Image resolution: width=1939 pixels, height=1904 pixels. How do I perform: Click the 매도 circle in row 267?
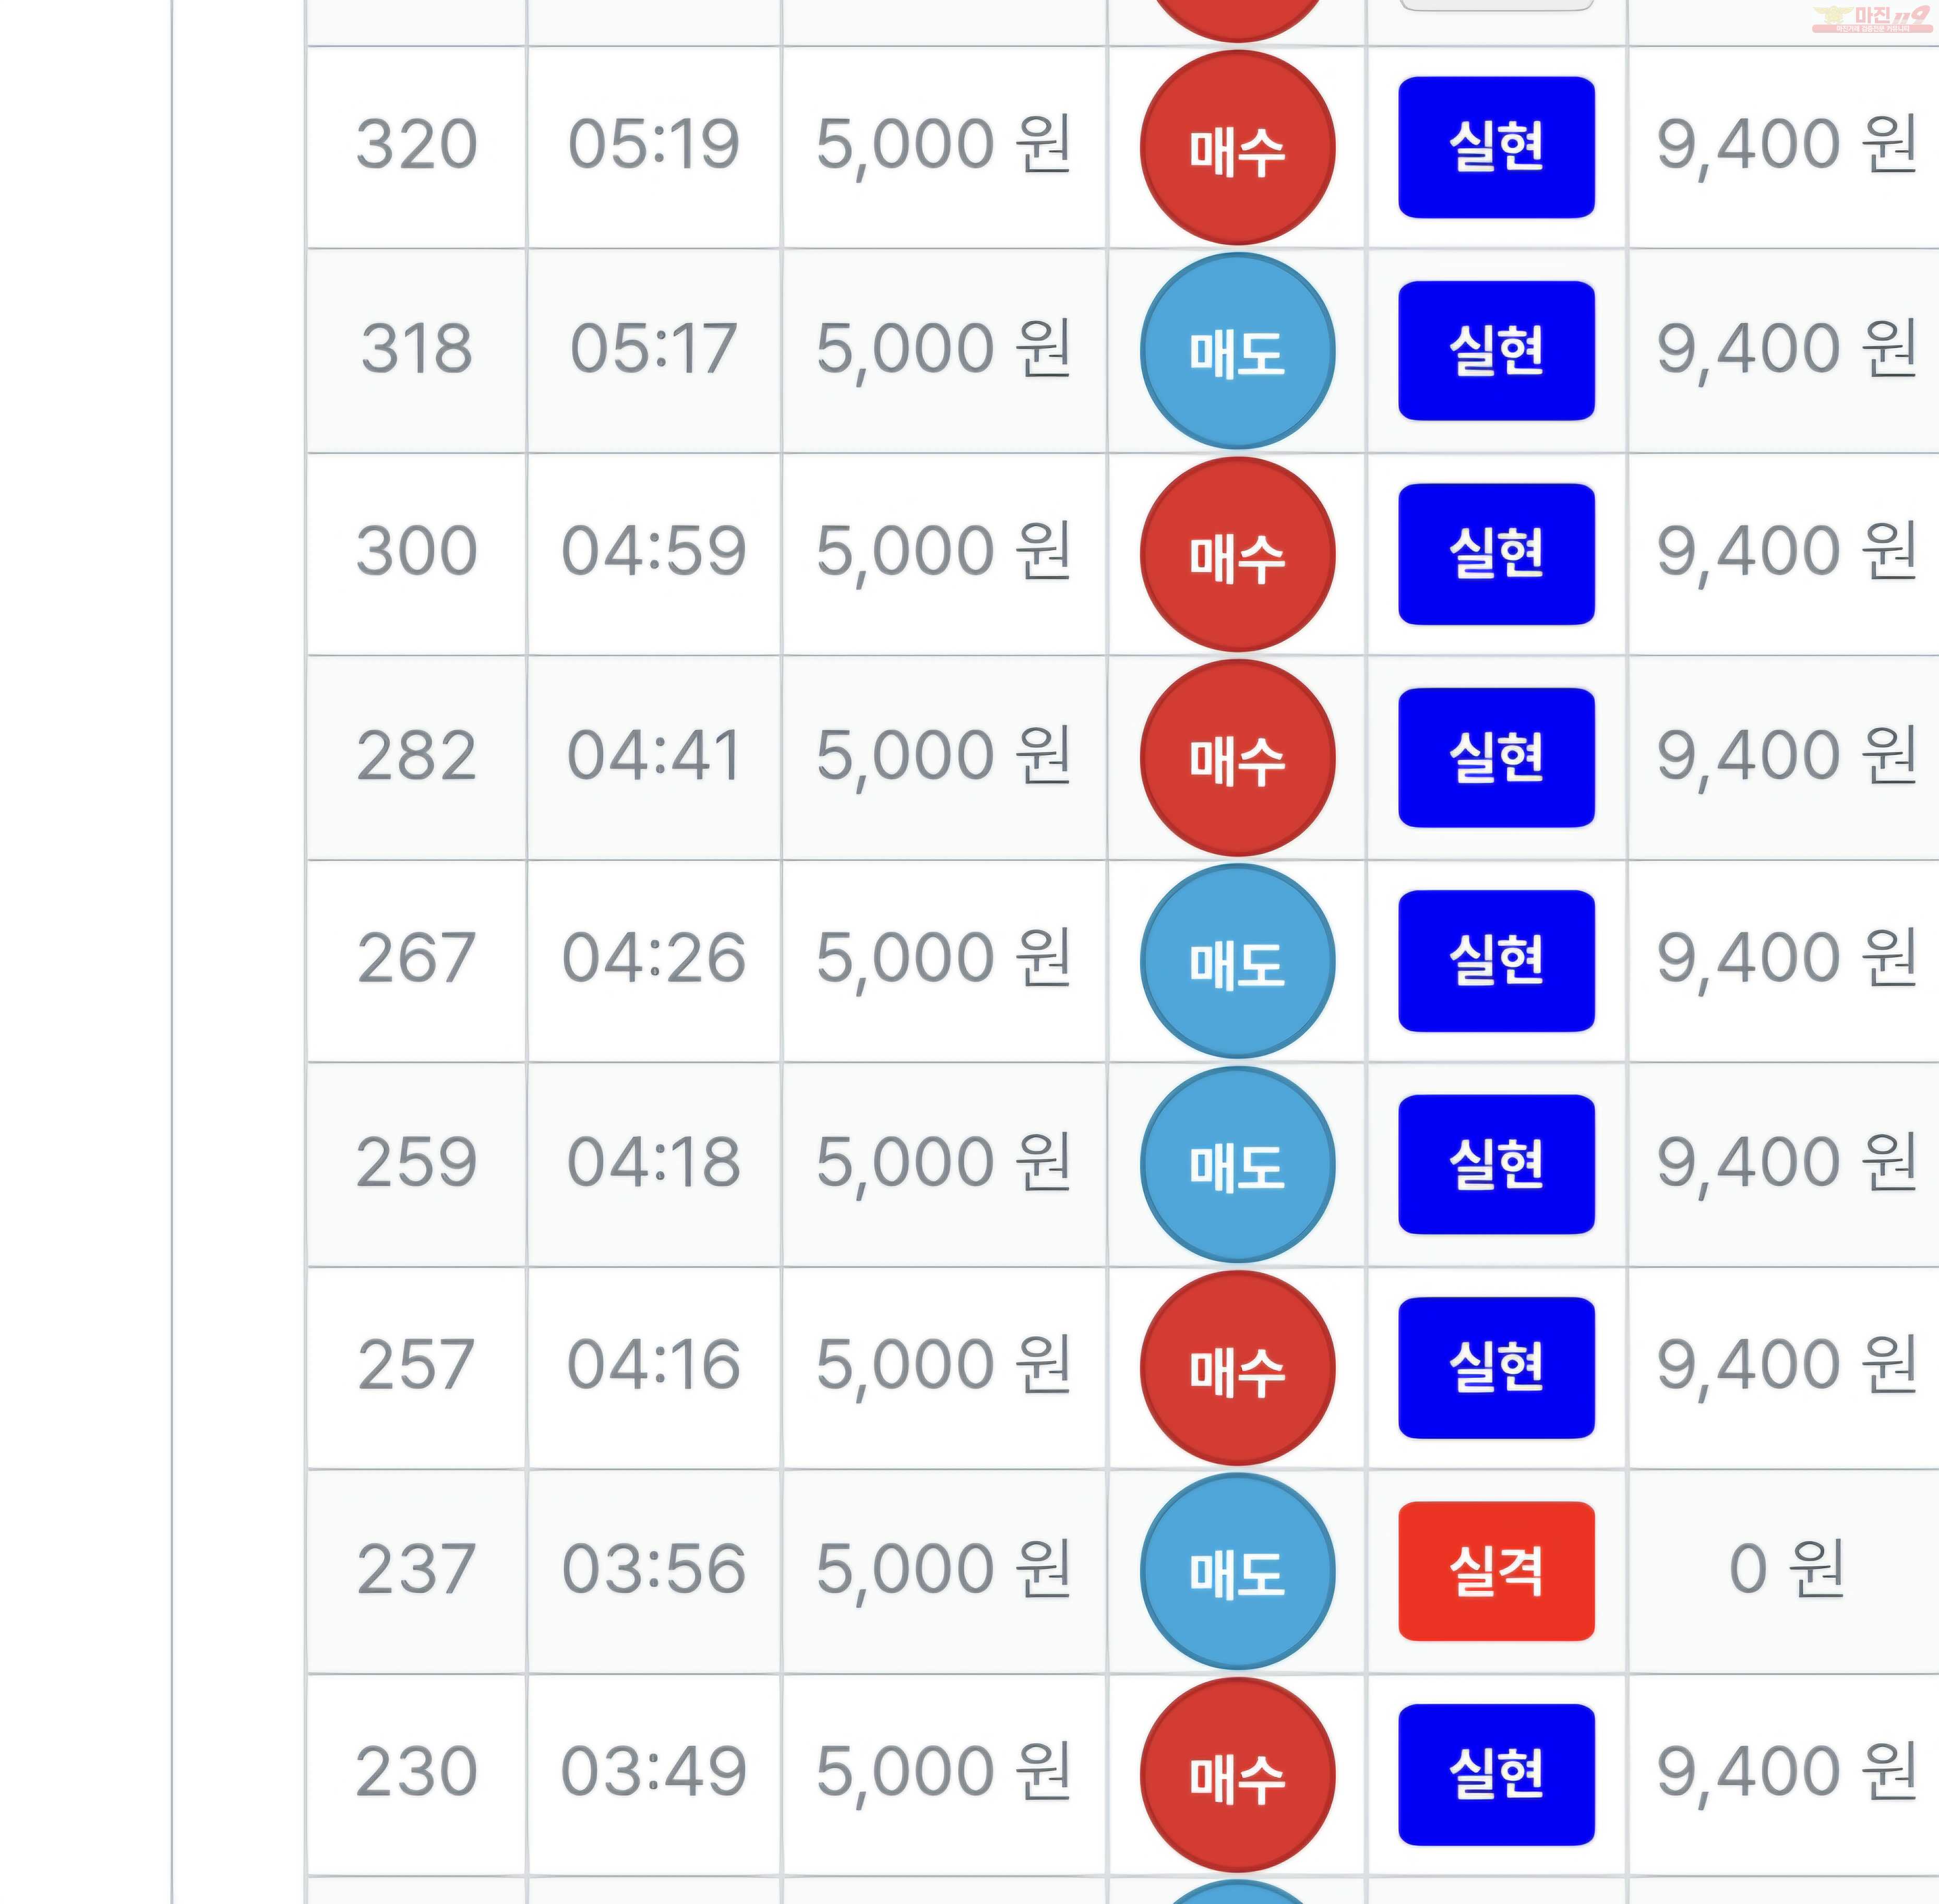(1237, 961)
